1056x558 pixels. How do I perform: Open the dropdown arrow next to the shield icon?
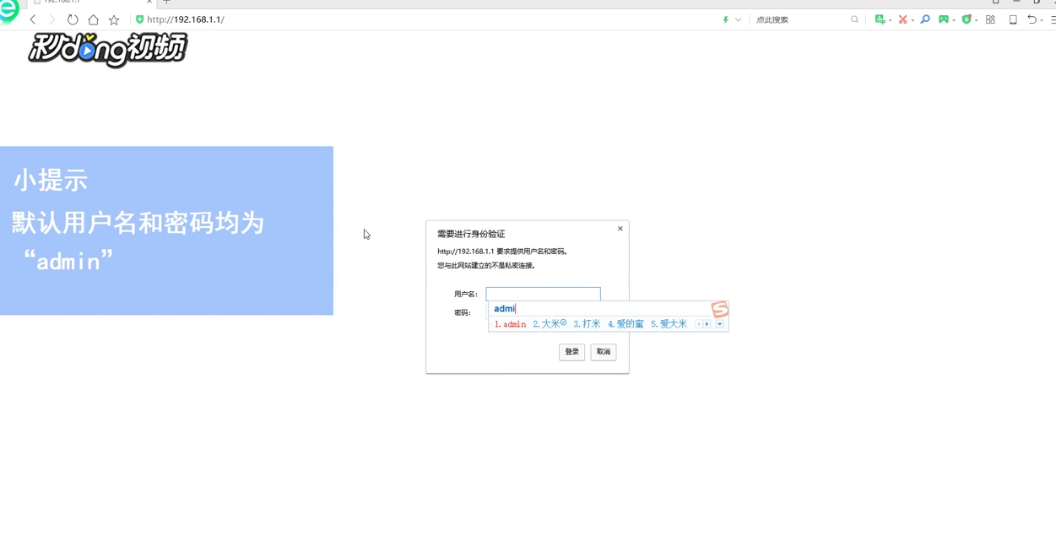pyautogui.click(x=977, y=20)
